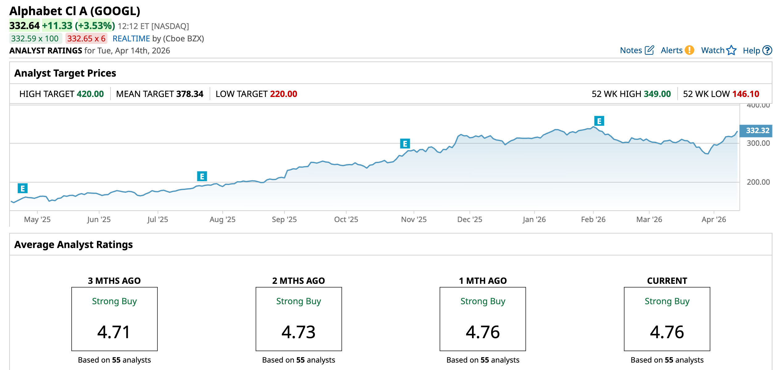Click the earnings E marker near May '25

23,188
